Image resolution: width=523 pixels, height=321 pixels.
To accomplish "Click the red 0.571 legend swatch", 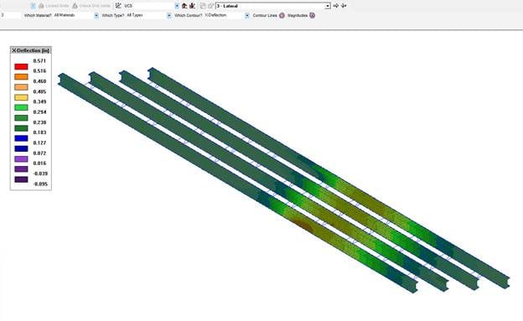I will point(21,67).
